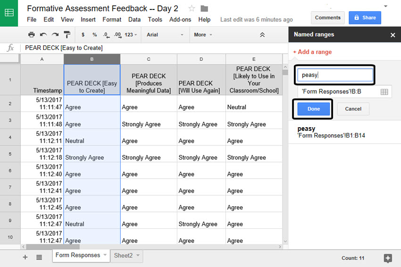The width and height of the screenshot is (401, 267).
Task: Click the range name field containing peasy
Action: point(335,75)
